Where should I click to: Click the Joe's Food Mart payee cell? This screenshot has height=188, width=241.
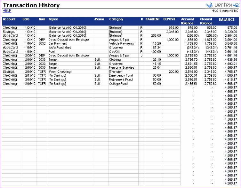tap(60, 48)
